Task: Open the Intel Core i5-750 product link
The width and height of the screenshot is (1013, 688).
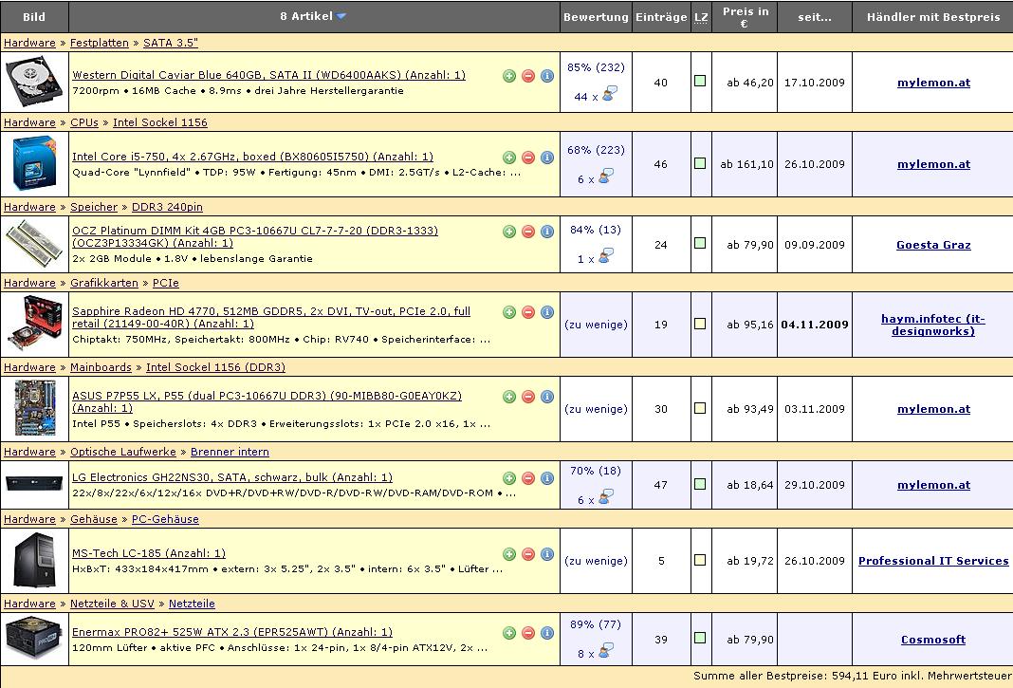Action: tap(252, 157)
